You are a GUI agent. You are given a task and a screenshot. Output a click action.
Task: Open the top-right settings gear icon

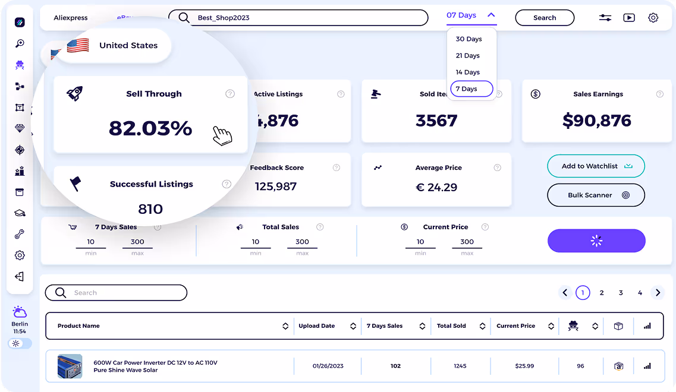click(x=653, y=18)
